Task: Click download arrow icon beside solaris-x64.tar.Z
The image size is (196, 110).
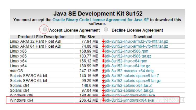Action: [x=103, y=85]
